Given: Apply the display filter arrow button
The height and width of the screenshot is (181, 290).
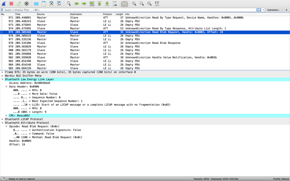Looking at the screenshot, I should [x=259, y=10].
